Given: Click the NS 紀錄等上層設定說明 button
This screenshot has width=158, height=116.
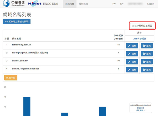Looking at the screenshot, I should tap(17, 21).
